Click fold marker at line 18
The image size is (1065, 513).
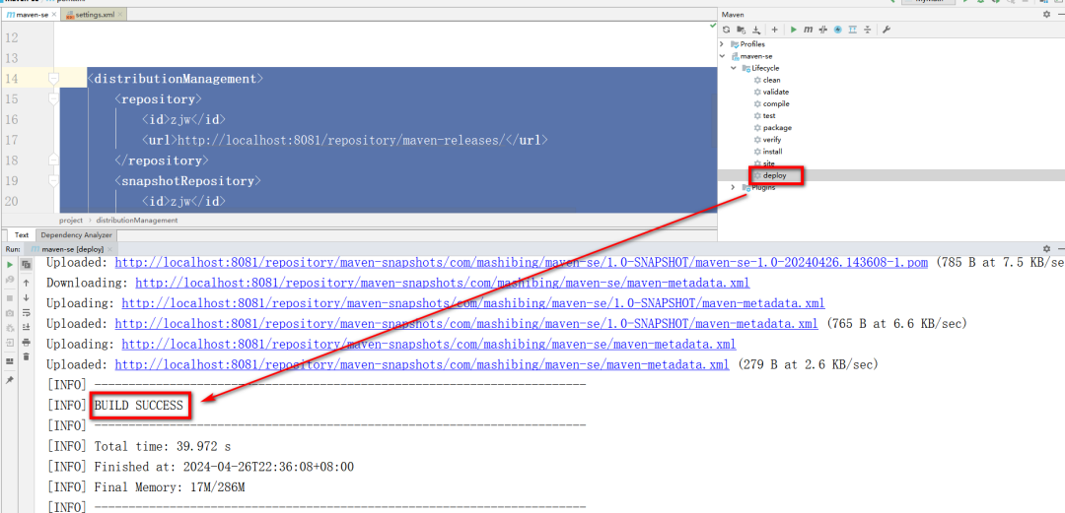click(x=53, y=160)
